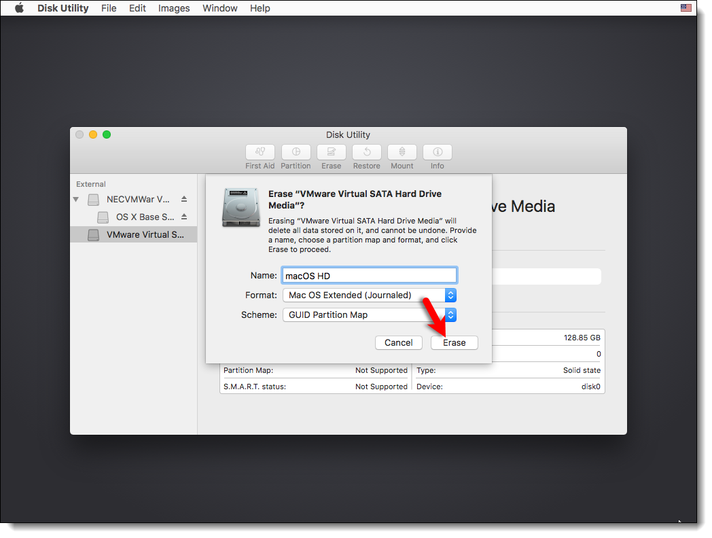Click the VMware Virtual S... drive icon
The width and height of the screenshot is (712, 538).
(94, 235)
